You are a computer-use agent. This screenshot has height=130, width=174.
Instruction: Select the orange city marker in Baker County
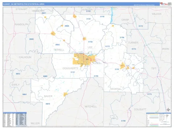[65, 94]
